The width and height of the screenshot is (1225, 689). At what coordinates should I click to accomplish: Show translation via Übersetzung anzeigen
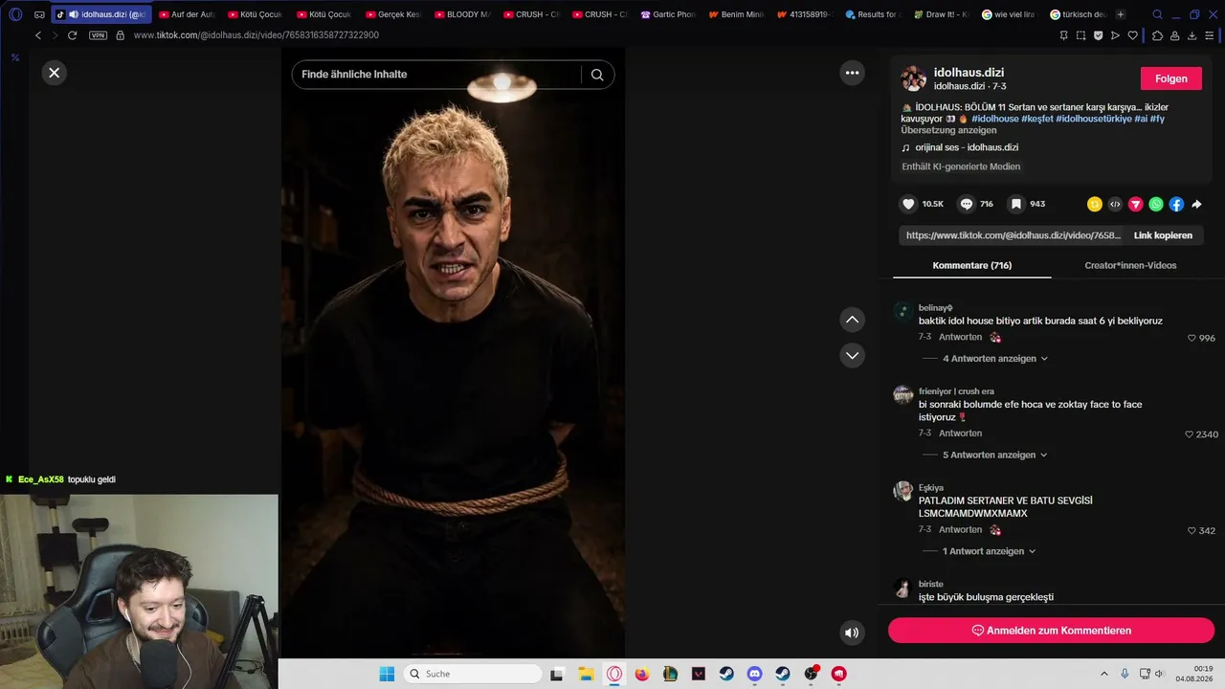(948, 130)
